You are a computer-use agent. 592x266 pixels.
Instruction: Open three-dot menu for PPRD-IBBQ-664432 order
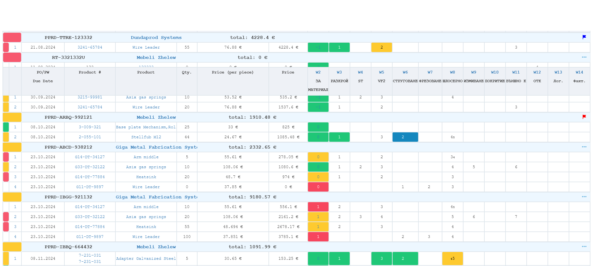pos(584,246)
